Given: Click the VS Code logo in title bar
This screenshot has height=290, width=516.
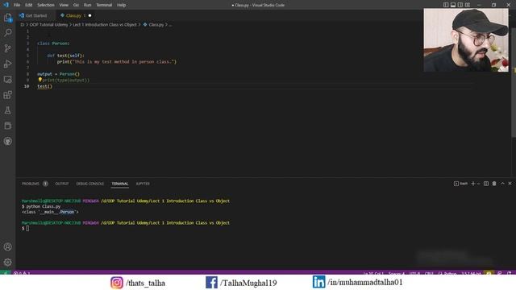Looking at the screenshot, I should click(x=6, y=5).
